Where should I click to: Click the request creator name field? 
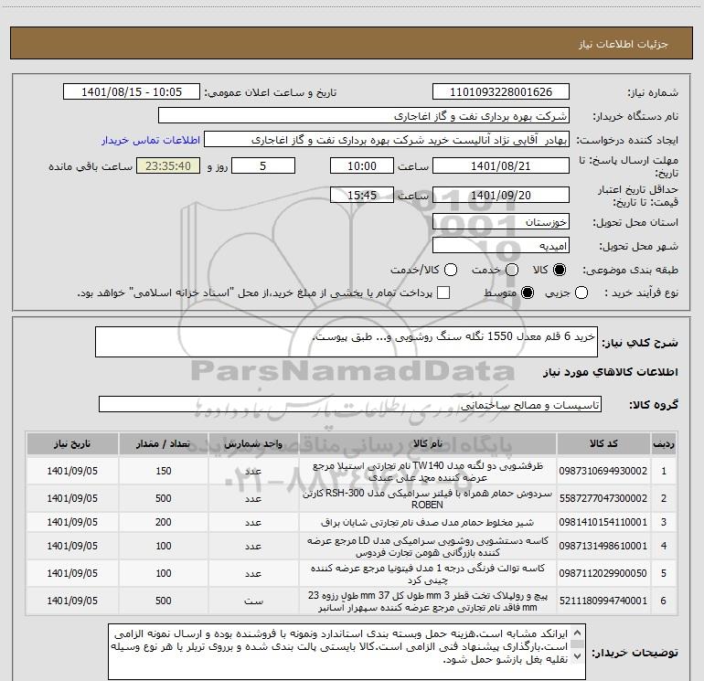[387, 140]
